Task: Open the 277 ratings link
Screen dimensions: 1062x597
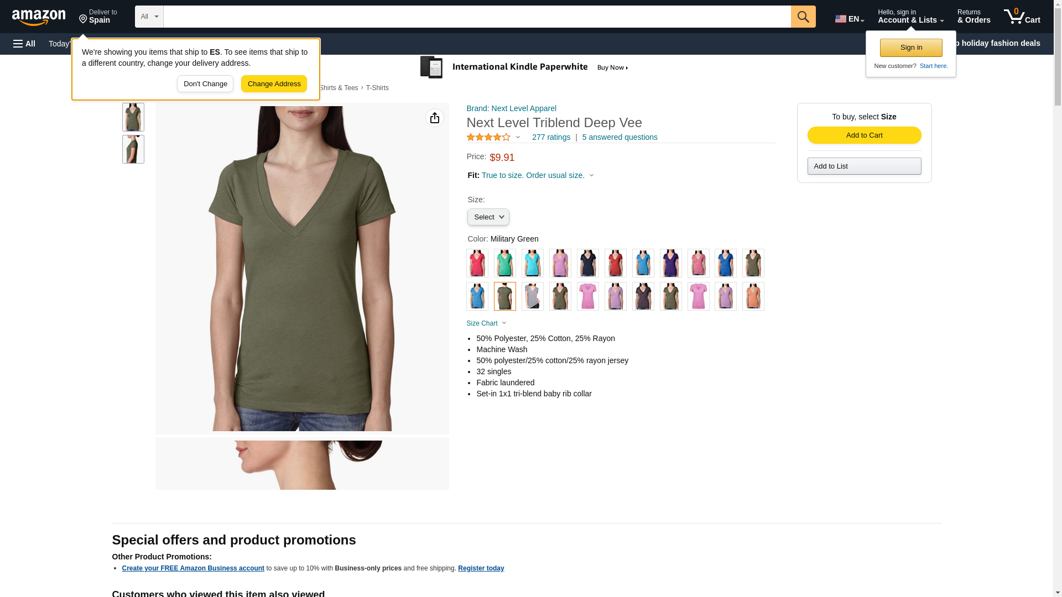Action: click(x=550, y=137)
